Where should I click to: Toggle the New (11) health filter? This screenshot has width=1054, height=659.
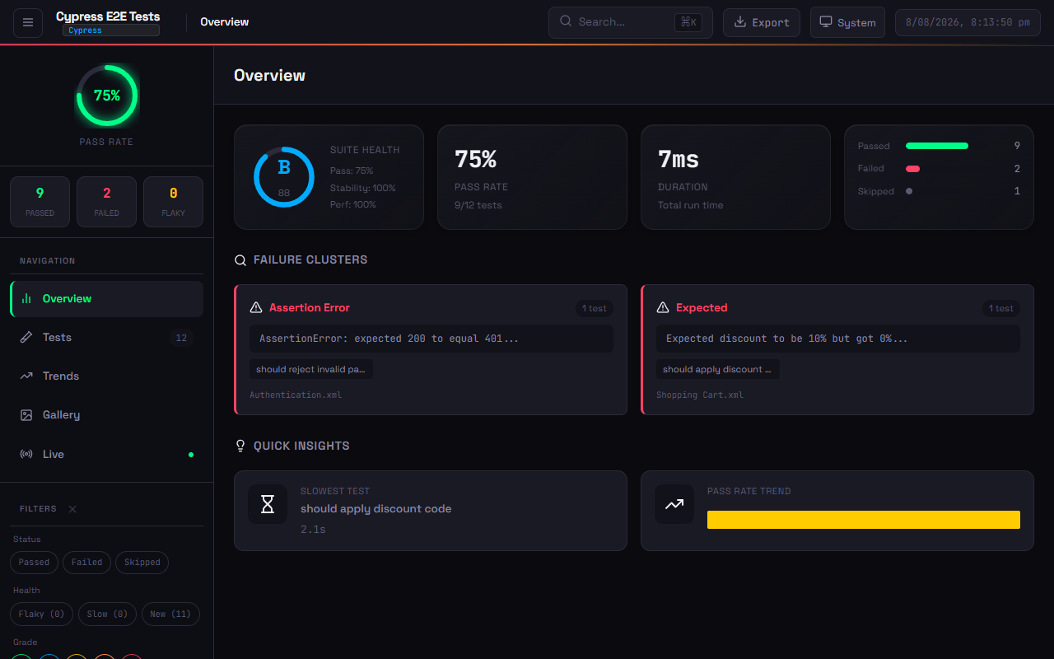pyautogui.click(x=170, y=615)
